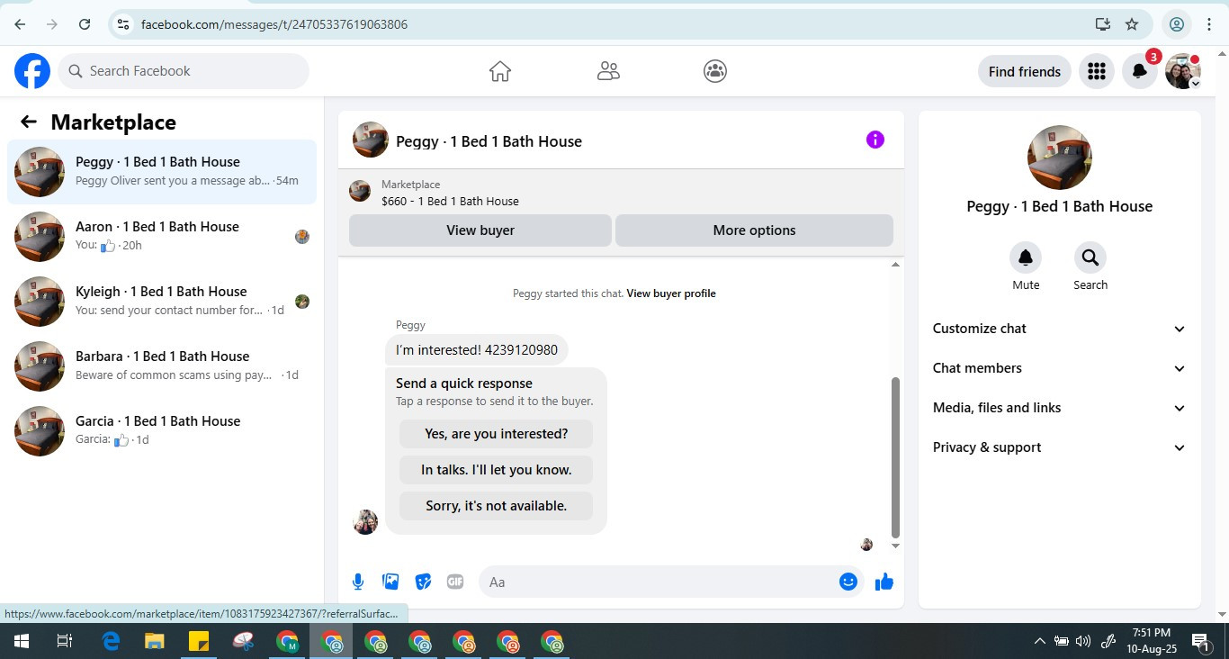This screenshot has height=659, width=1229.
Task: Click the purple conversation information icon
Action: point(875,140)
